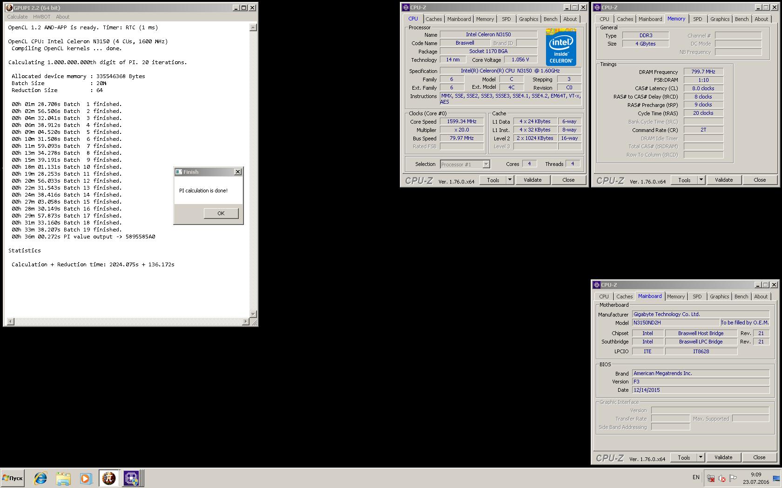Open SPD tab in the CPU tab CPU-Z window
Screen dimensions: 782x488
(x=506, y=19)
